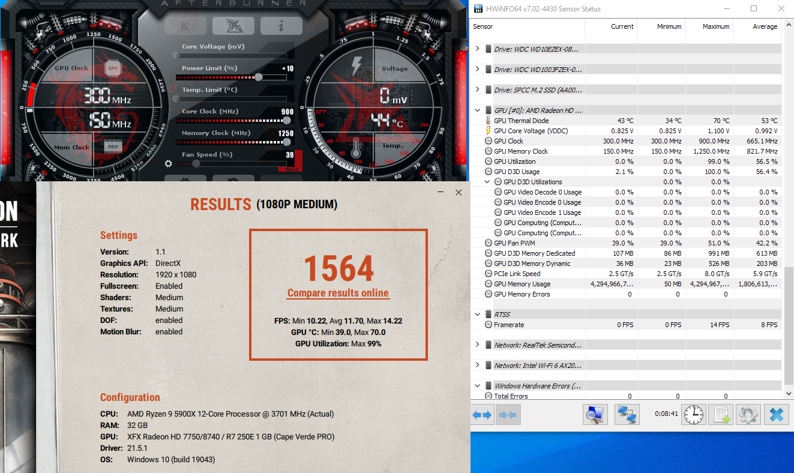Open HWiNFO sensor settings gear
The width and height of the screenshot is (794, 473).
[748, 415]
